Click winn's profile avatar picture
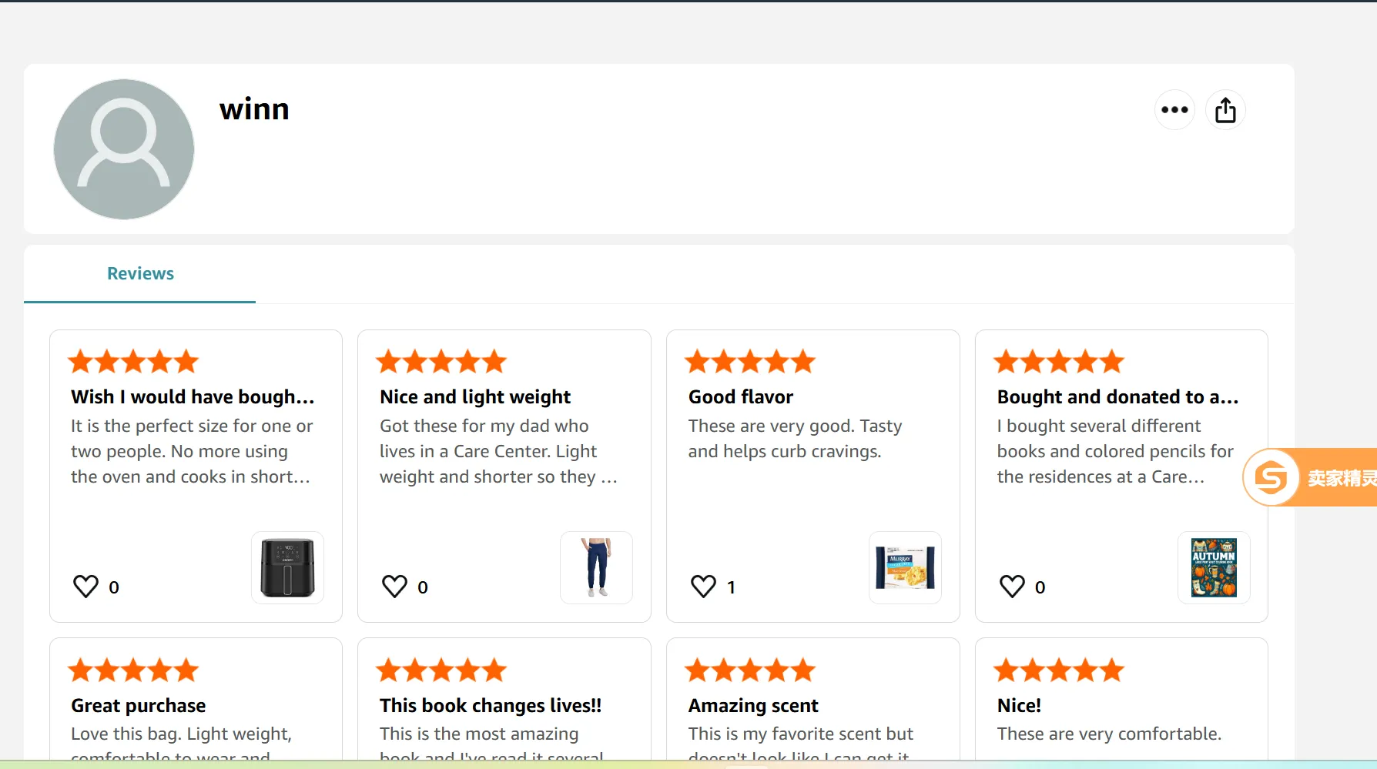This screenshot has width=1377, height=769. [x=124, y=149]
